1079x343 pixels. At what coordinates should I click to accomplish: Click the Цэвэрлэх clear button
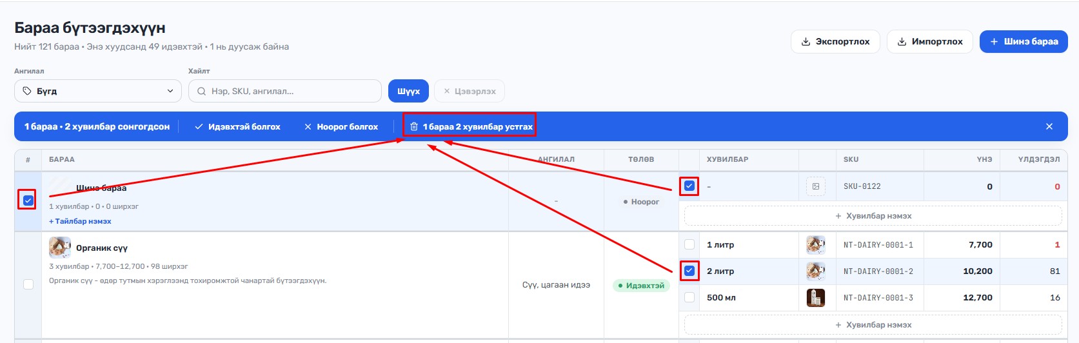[470, 91]
